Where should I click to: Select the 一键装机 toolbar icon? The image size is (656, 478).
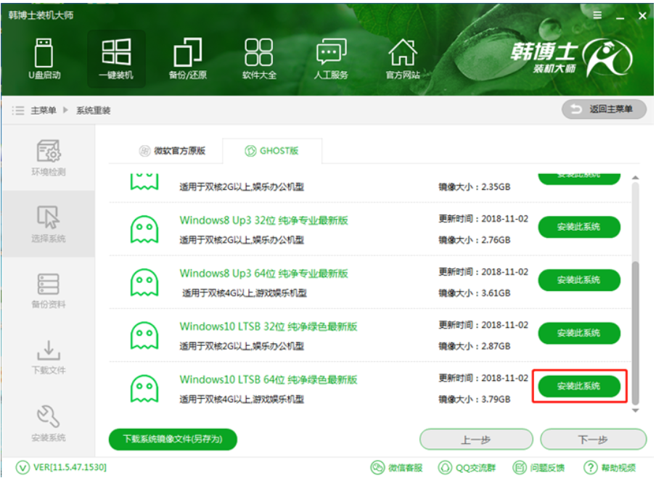tap(116, 59)
